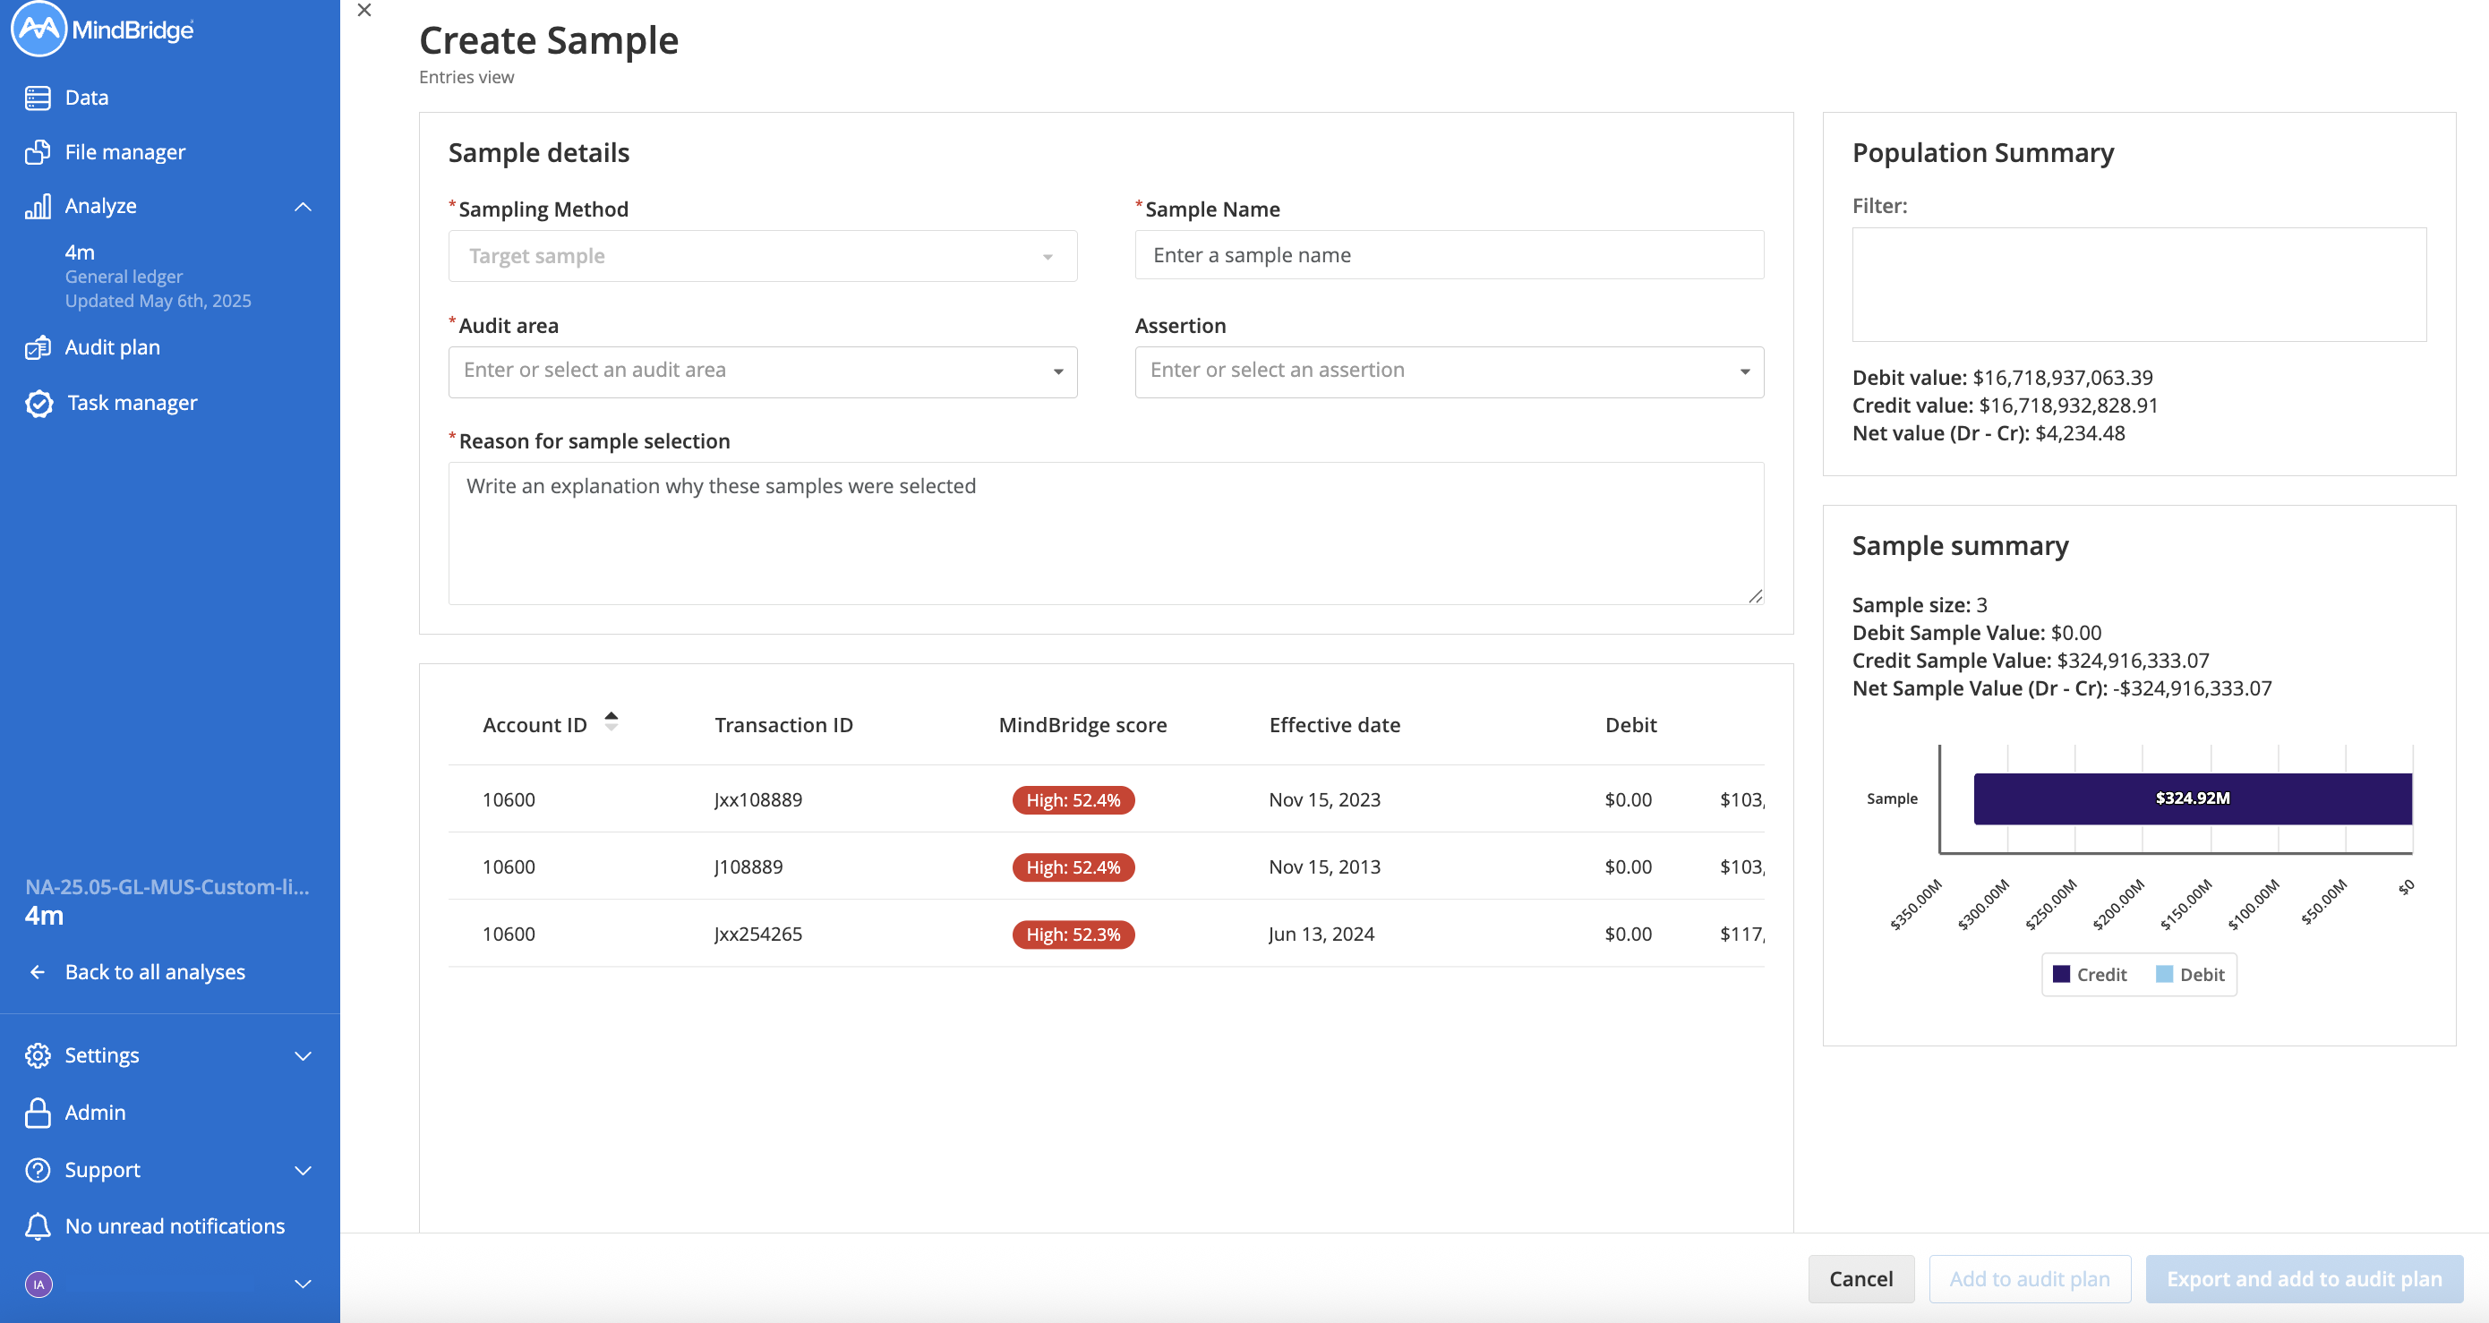Select the File manager icon

click(38, 151)
